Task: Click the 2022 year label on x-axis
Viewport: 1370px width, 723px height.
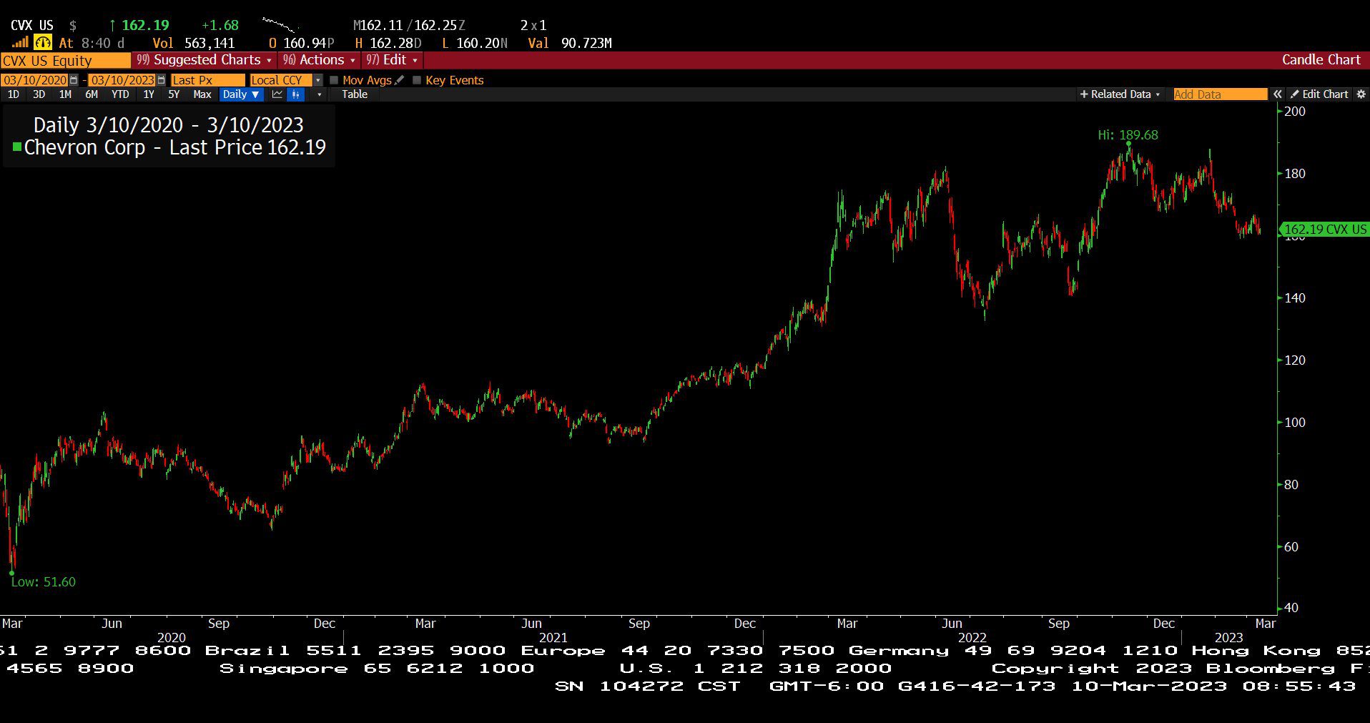Action: pyautogui.click(x=972, y=638)
